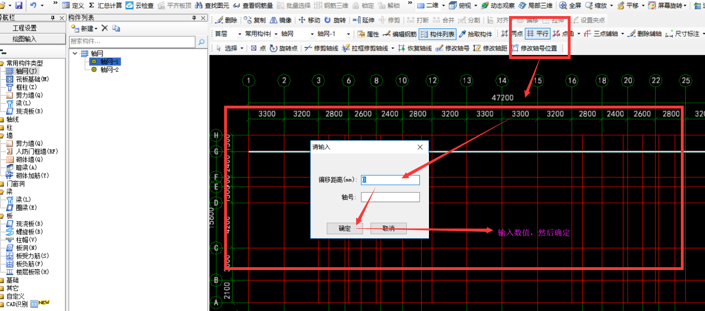This screenshot has height=311, width=705.
Task: Click 删除 delete tool
Action: click(226, 20)
